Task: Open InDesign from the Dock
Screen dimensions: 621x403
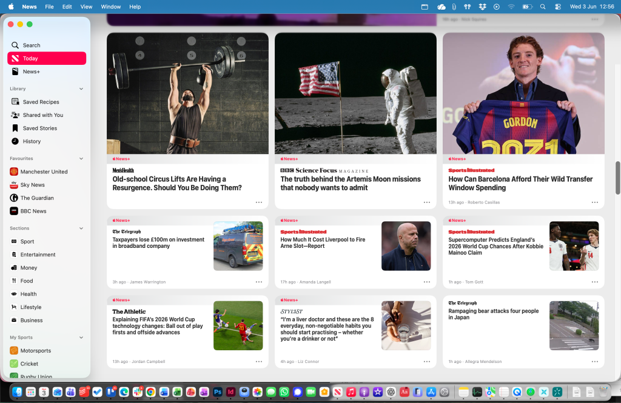Action: pos(231,392)
